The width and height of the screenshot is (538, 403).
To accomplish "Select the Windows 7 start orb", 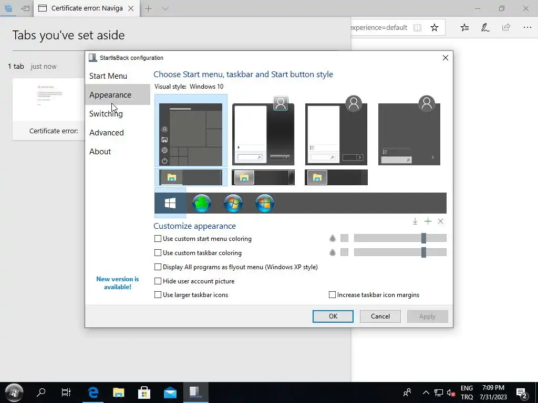I will tap(233, 203).
